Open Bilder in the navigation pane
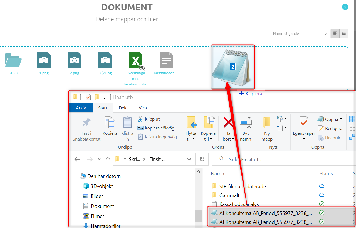 click(93, 196)
